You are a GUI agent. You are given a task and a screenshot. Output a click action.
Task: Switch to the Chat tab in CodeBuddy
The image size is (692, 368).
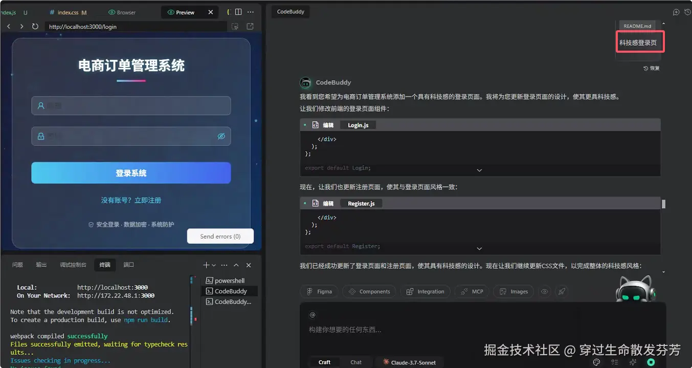[x=356, y=362]
